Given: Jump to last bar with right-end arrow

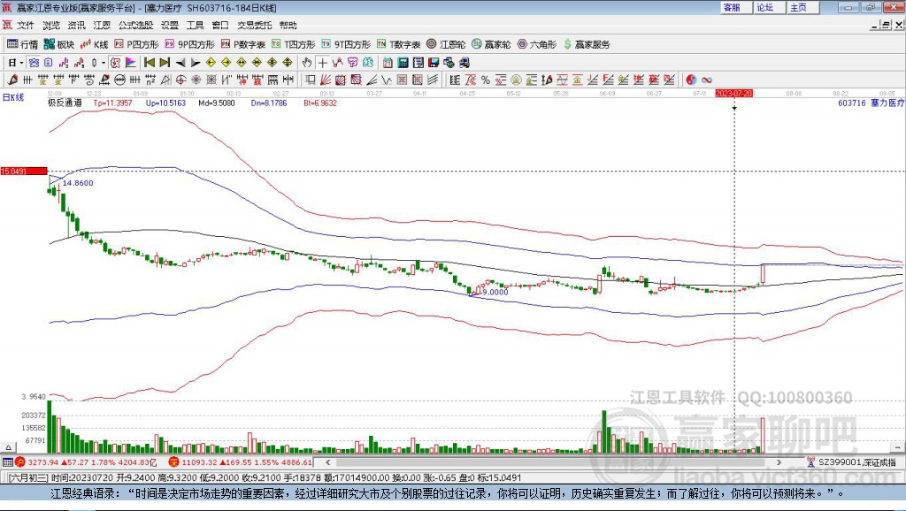Looking at the screenshot, I should [165, 63].
